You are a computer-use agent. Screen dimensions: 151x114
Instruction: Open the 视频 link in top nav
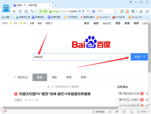[127, 23]
